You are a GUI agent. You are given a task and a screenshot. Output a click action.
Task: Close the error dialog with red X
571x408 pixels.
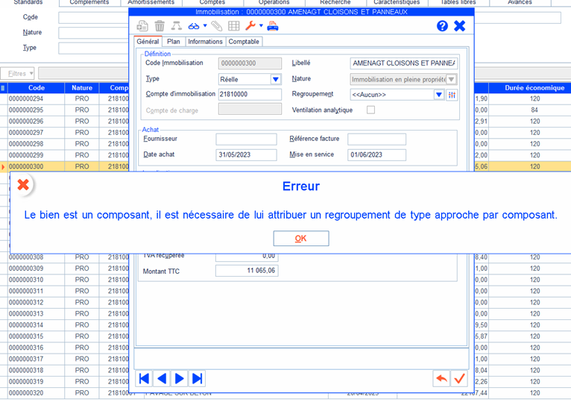click(x=23, y=184)
